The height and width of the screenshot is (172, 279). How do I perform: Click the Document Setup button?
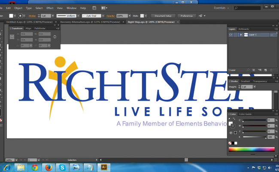point(163,16)
